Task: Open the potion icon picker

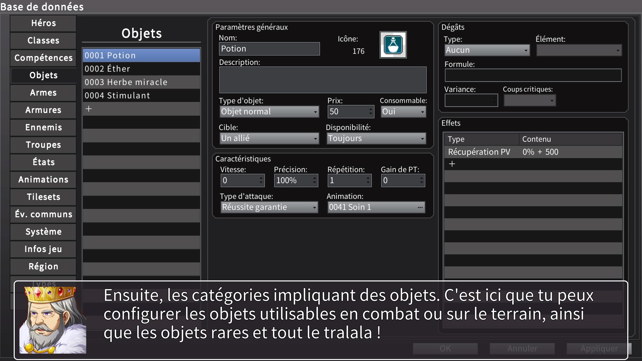Action: pyautogui.click(x=393, y=45)
